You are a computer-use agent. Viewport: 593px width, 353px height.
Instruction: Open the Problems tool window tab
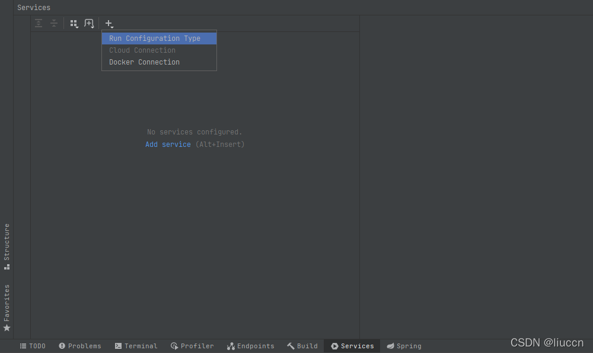coord(80,346)
